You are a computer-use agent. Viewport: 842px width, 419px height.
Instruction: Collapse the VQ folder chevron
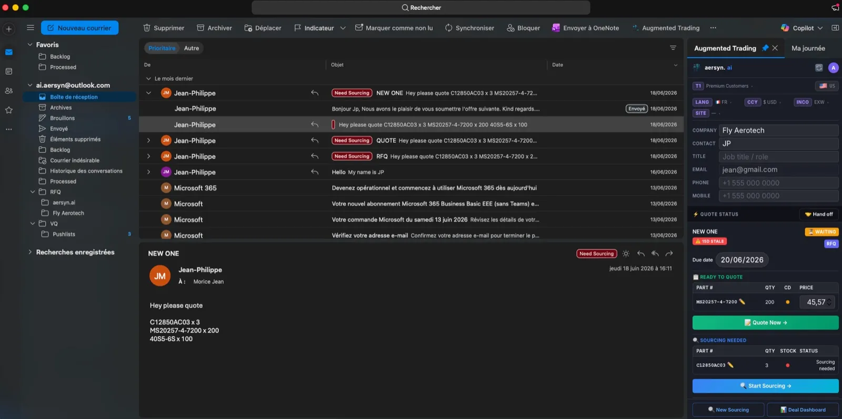tap(33, 224)
